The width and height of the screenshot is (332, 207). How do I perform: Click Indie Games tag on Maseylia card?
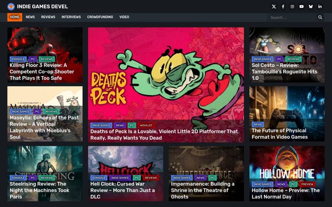[20, 111]
